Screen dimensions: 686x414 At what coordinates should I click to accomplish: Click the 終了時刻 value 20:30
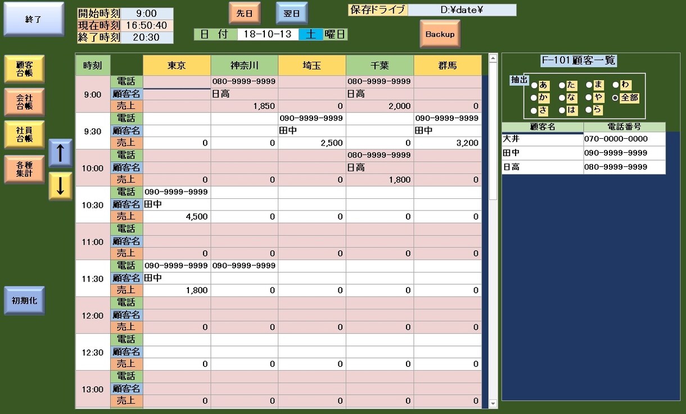click(x=147, y=38)
